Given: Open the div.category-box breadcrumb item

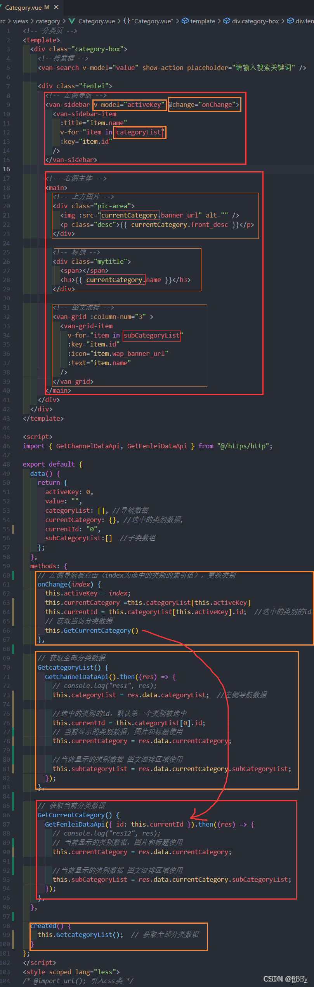Looking at the screenshot, I should [255, 21].
